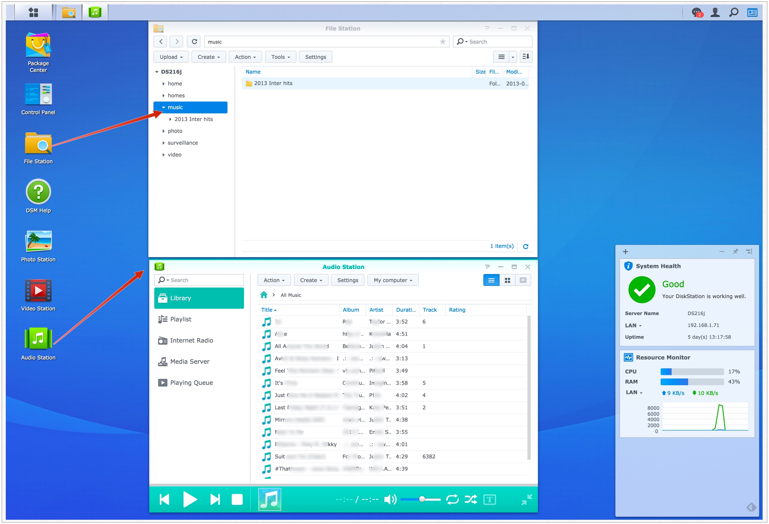Switch Audio Station to list view
The width and height of the screenshot is (769, 524).
(491, 280)
